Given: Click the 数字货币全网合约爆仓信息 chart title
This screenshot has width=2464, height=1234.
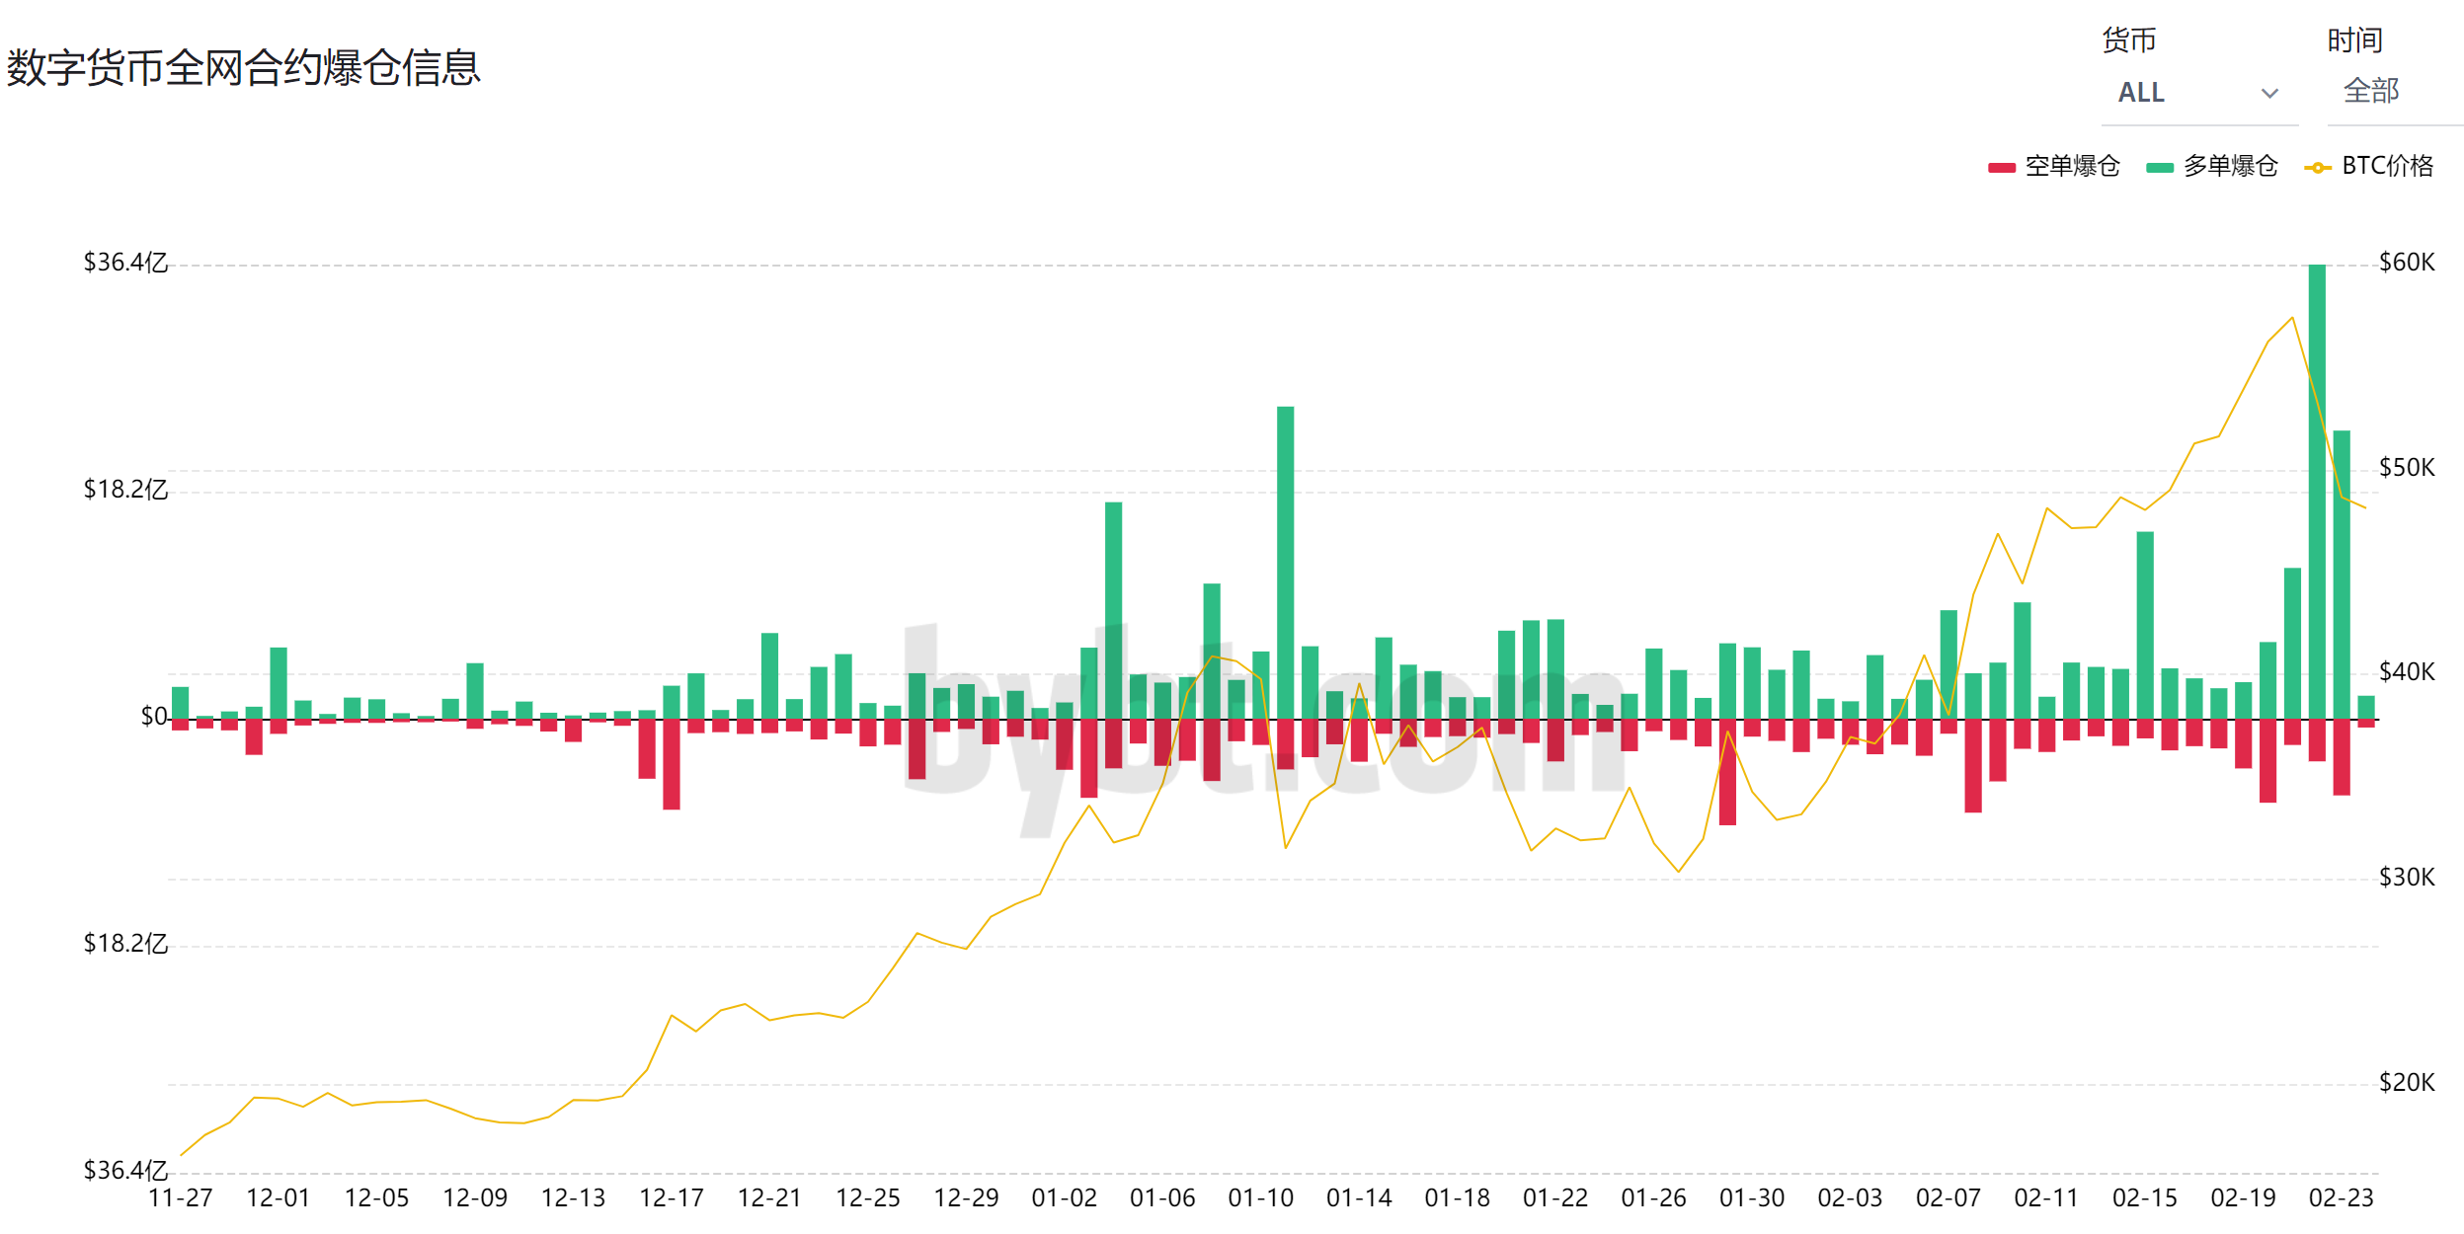Looking at the screenshot, I should 243,68.
